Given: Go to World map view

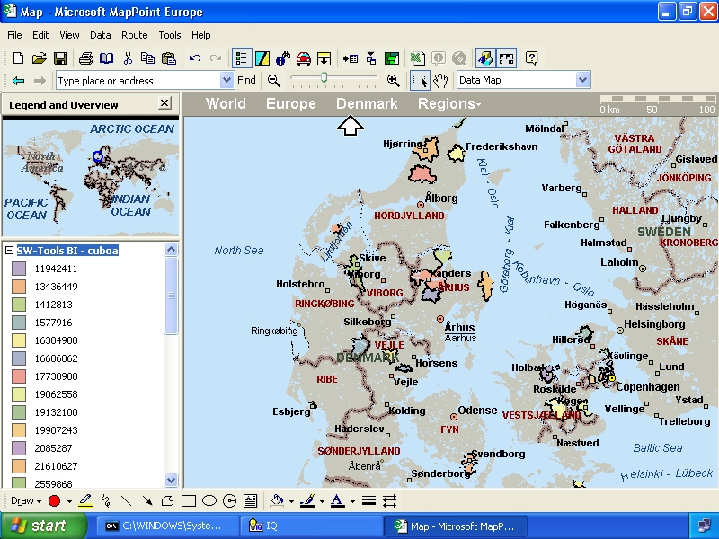Looking at the screenshot, I should (x=226, y=103).
